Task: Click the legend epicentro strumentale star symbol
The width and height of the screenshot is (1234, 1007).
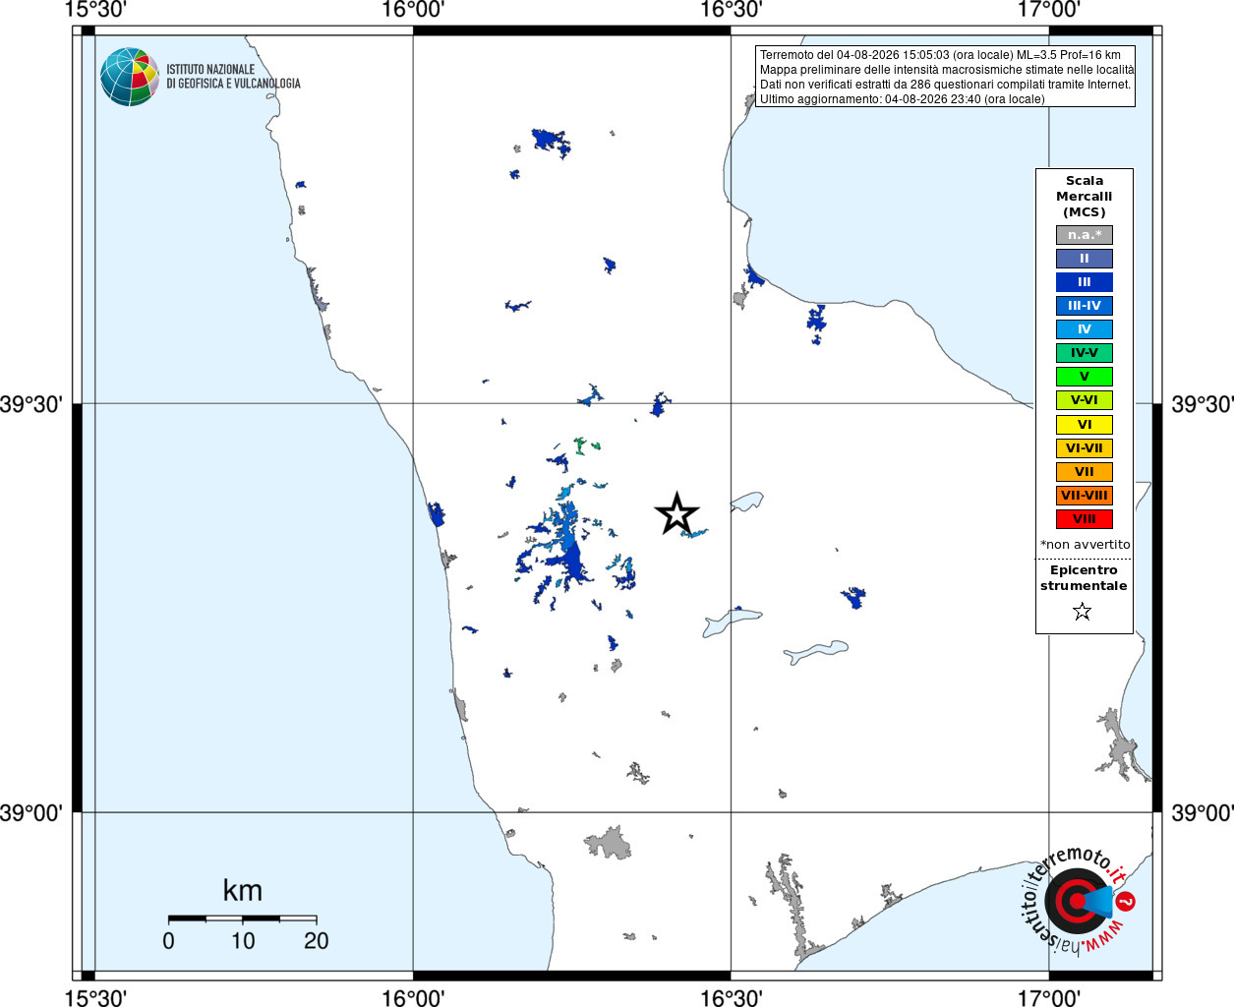Action: (x=1083, y=612)
